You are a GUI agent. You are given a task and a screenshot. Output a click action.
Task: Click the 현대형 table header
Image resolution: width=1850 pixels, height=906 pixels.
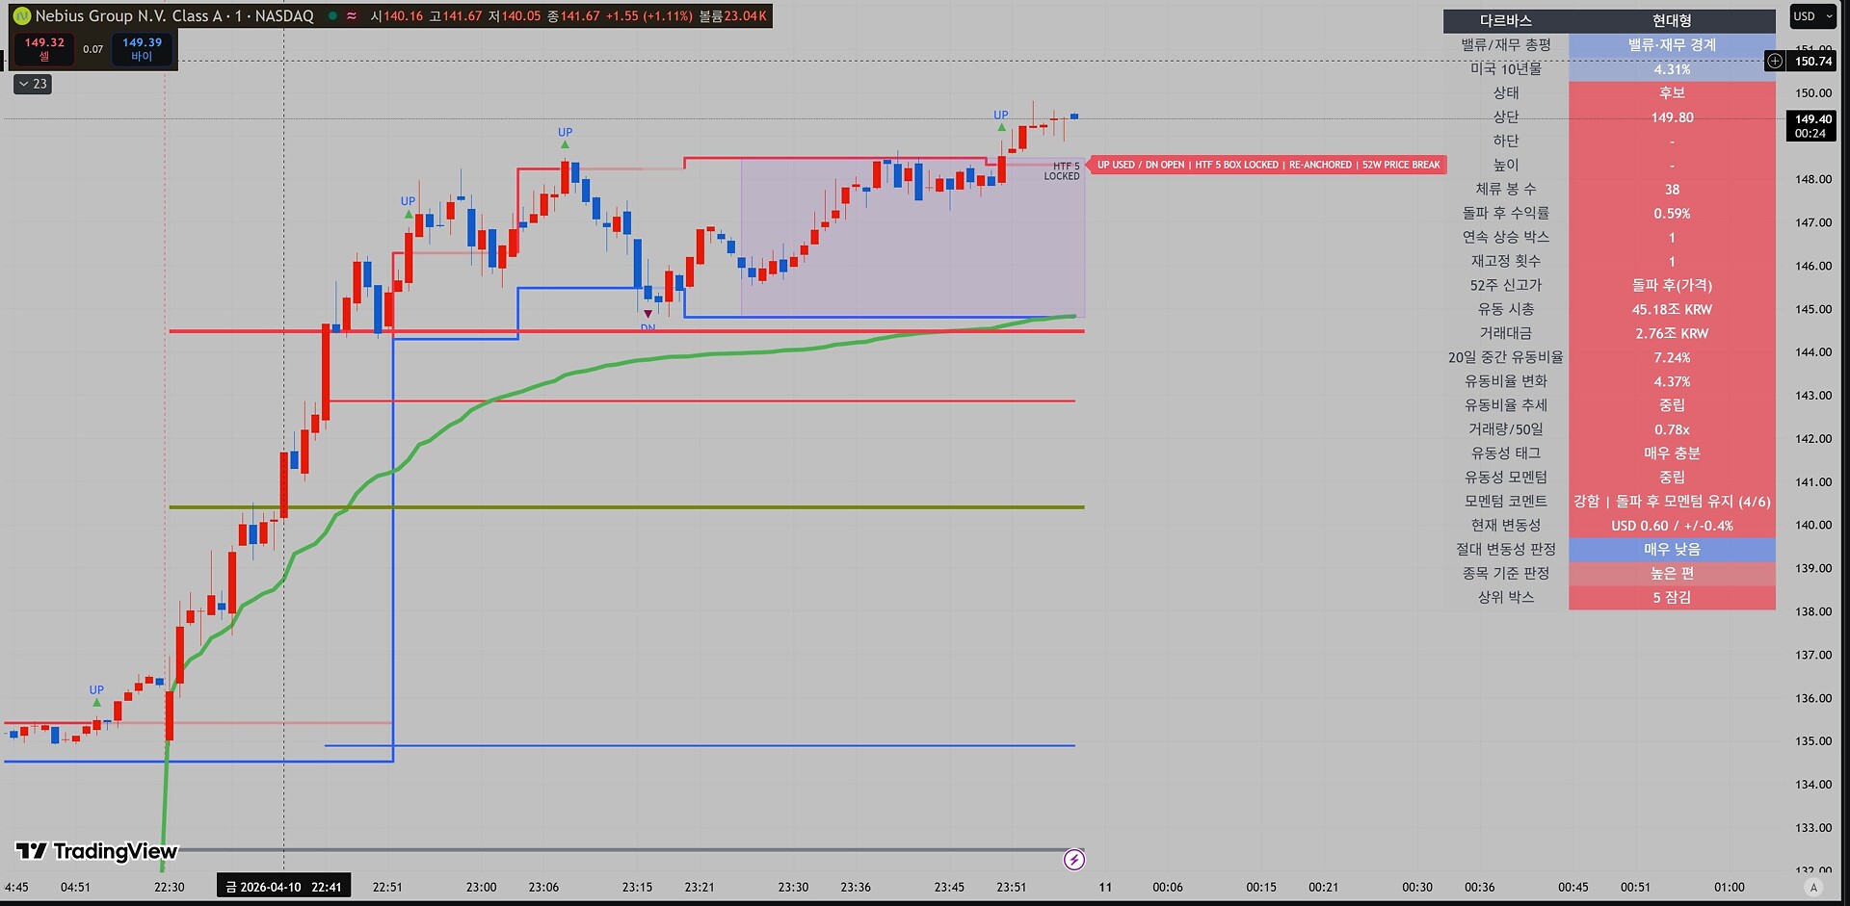(x=1672, y=20)
